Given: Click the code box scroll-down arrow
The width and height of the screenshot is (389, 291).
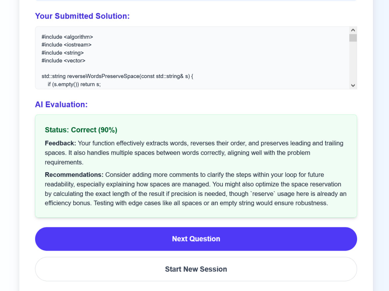Looking at the screenshot, I should (353, 85).
